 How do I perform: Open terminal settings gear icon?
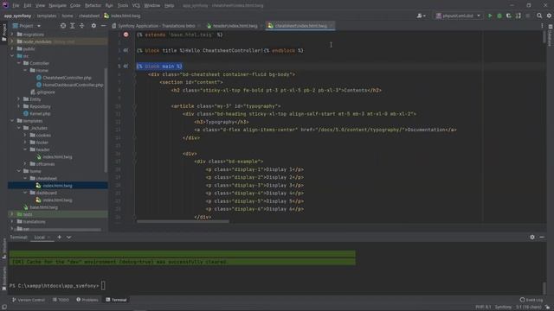[x=532, y=238]
